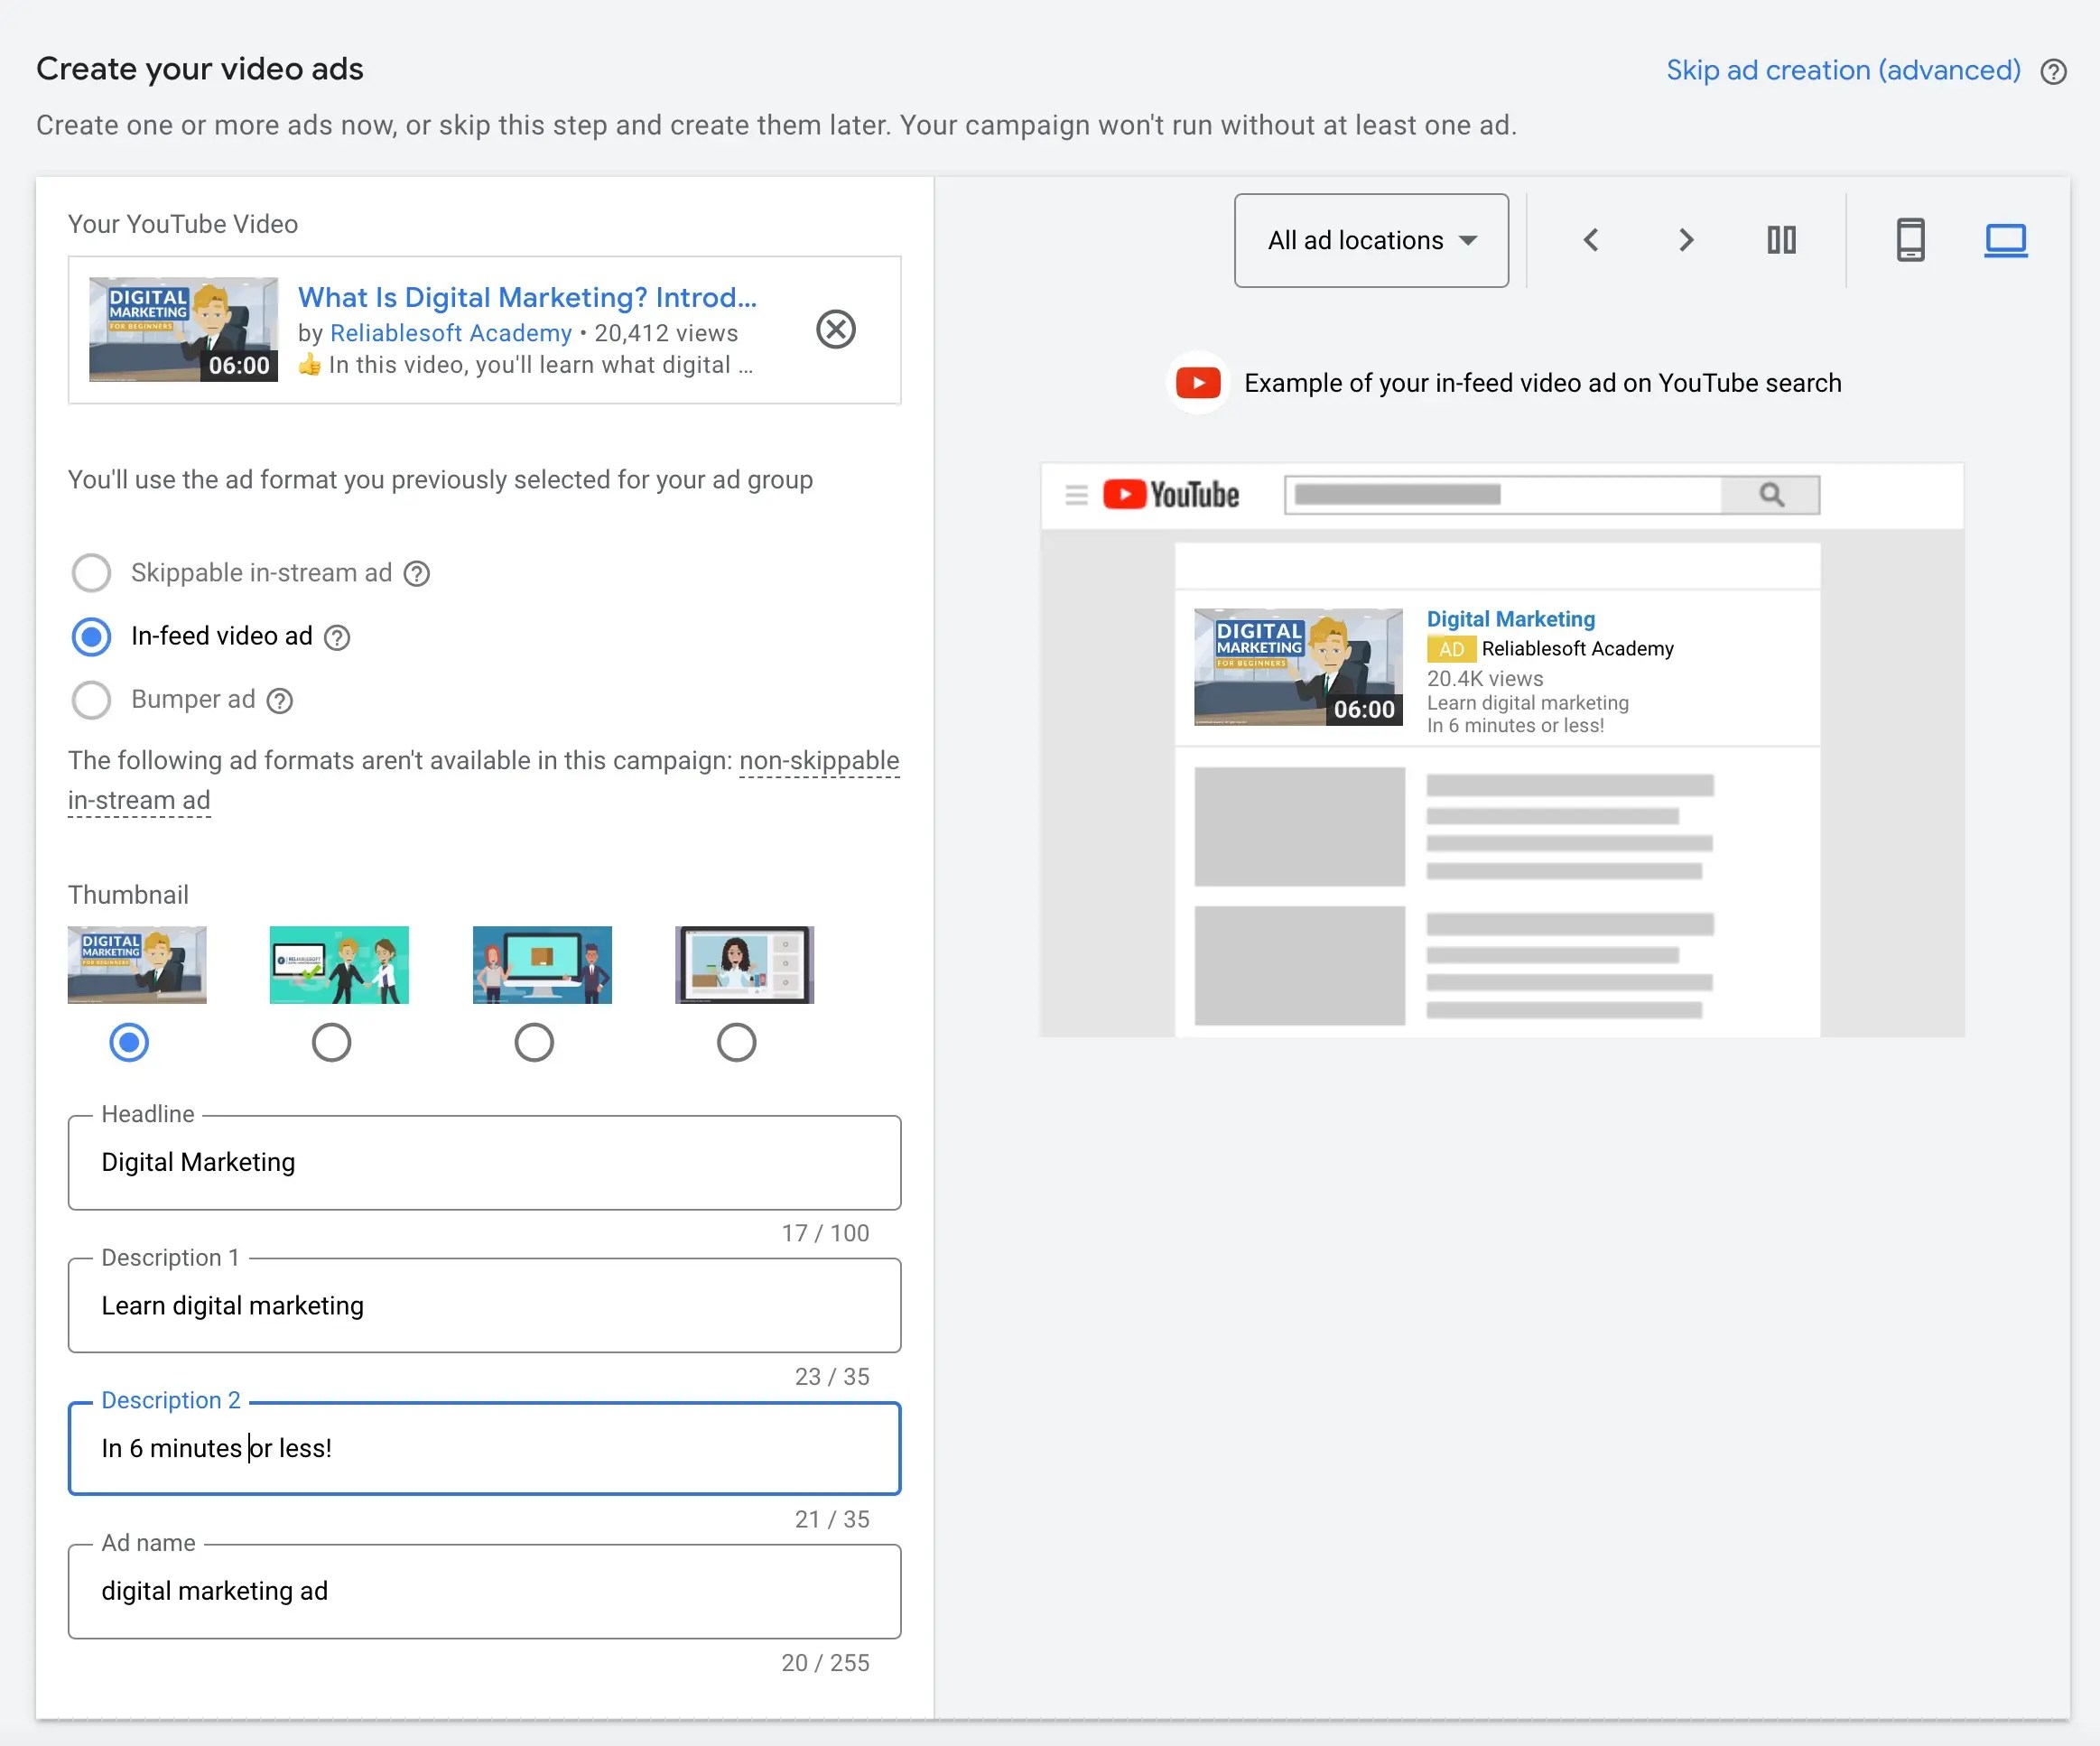Go to the next ad preview
This screenshot has height=1746, width=2100.
(1686, 240)
